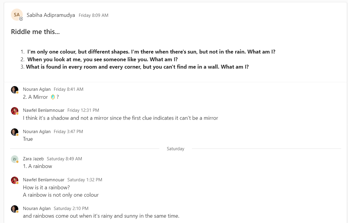Click Sabiha Adipramudya's SA avatar
The height and width of the screenshot is (223, 348).
coord(17,14)
